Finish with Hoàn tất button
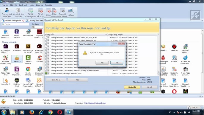Image resolution: width=204 pixels, height=115 pixels. [132, 87]
